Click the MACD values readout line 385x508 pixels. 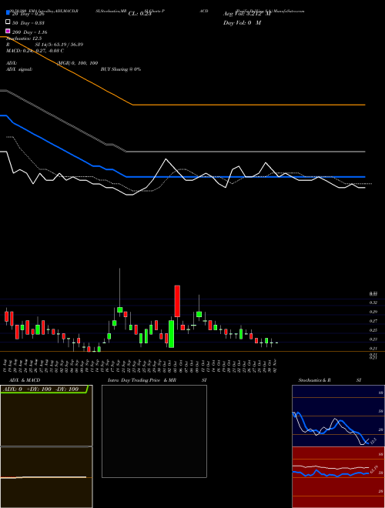coord(35,51)
